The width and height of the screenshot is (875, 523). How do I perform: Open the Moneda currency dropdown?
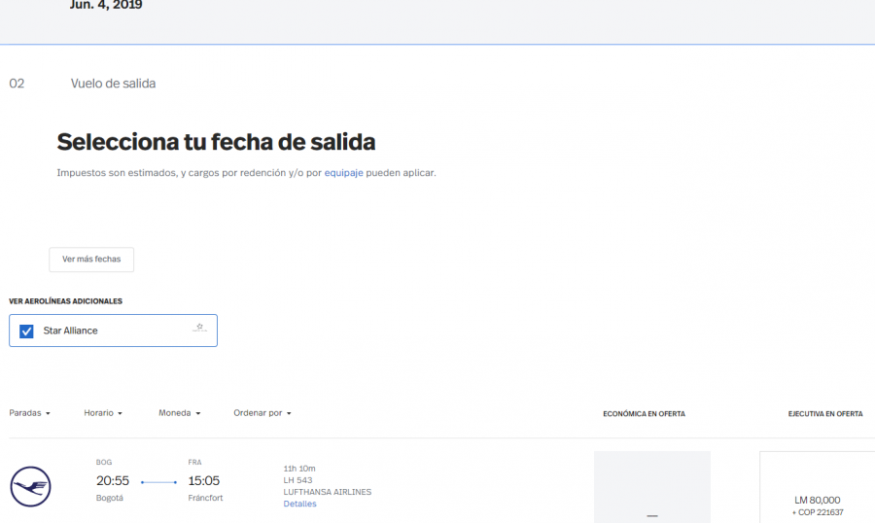(x=179, y=413)
